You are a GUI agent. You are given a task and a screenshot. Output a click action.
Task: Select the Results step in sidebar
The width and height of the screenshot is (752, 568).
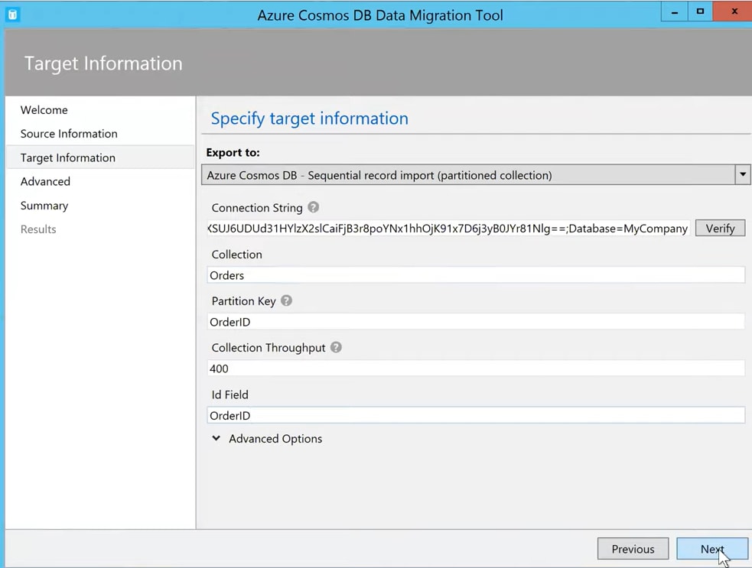[38, 229]
